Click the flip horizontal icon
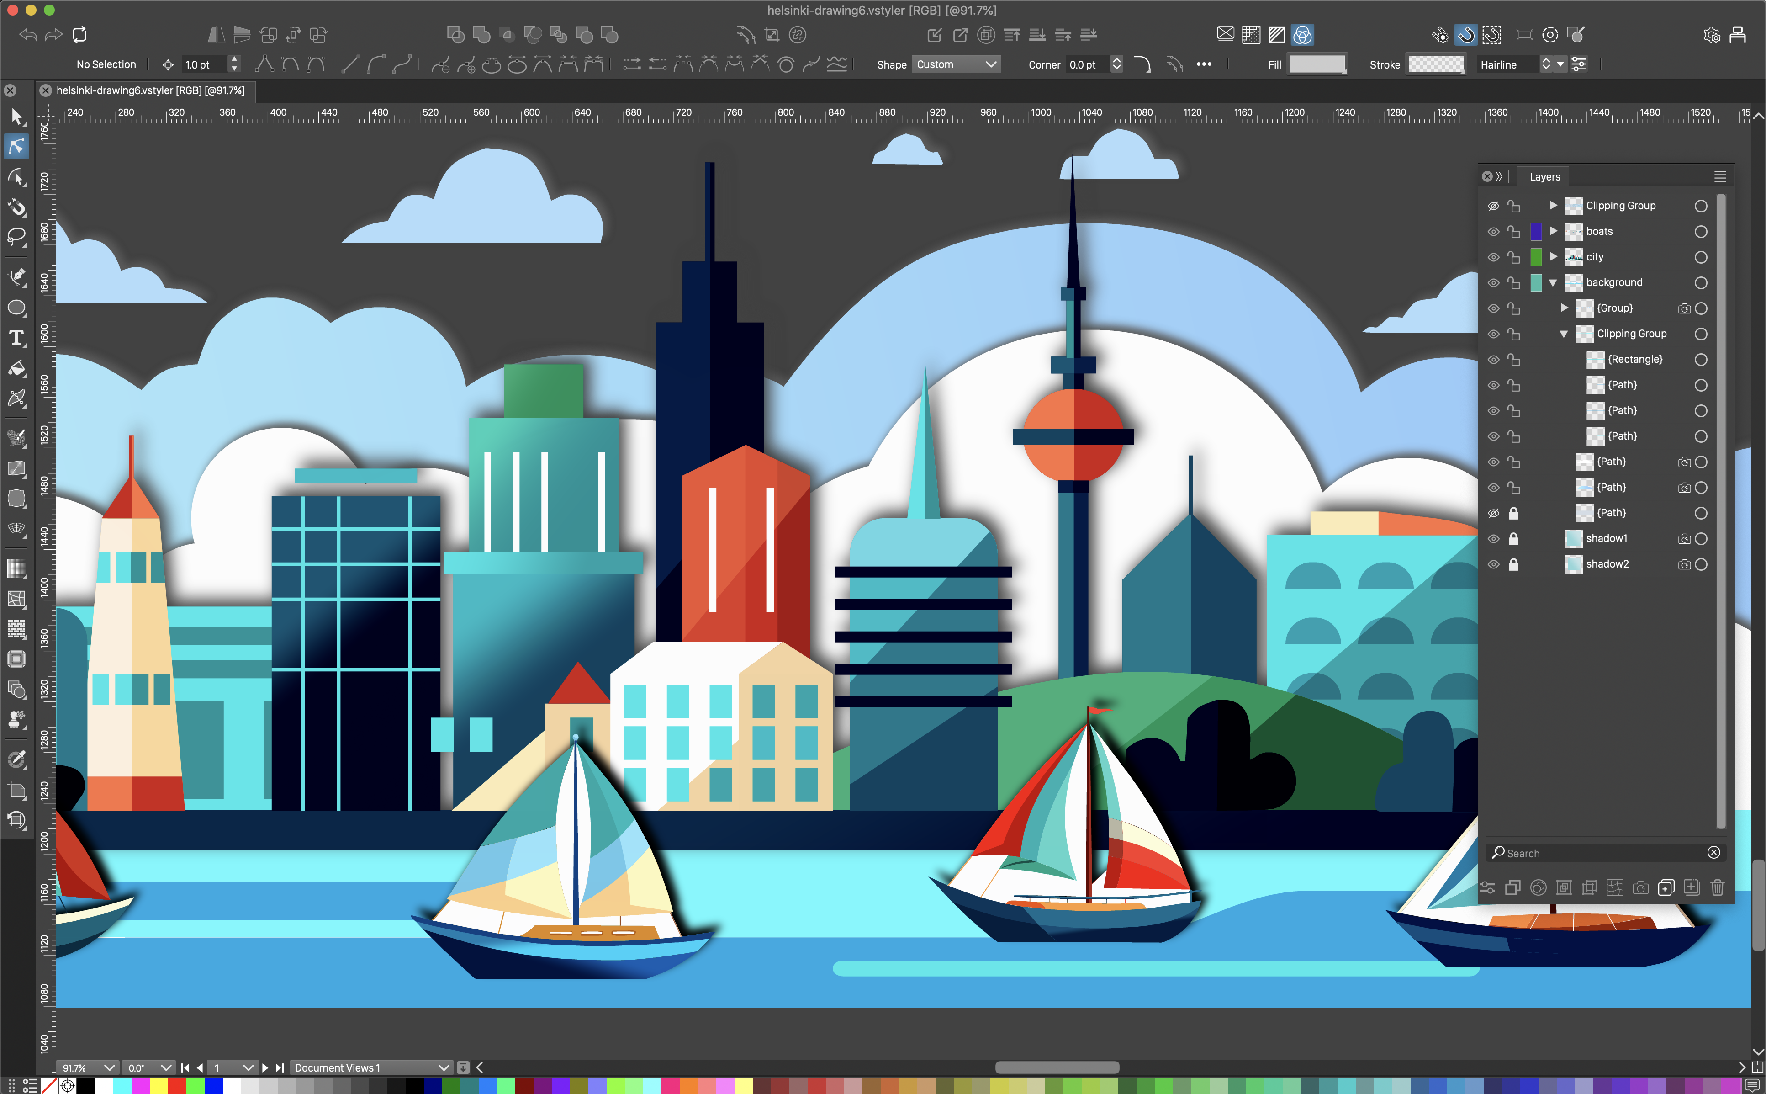This screenshot has width=1766, height=1094. (x=216, y=34)
